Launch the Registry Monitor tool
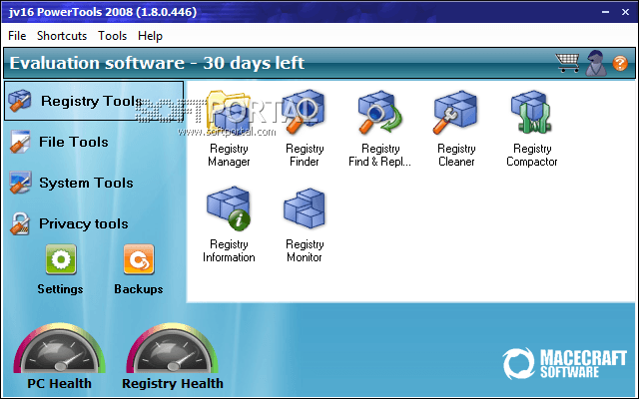This screenshot has width=639, height=399. coord(305,224)
